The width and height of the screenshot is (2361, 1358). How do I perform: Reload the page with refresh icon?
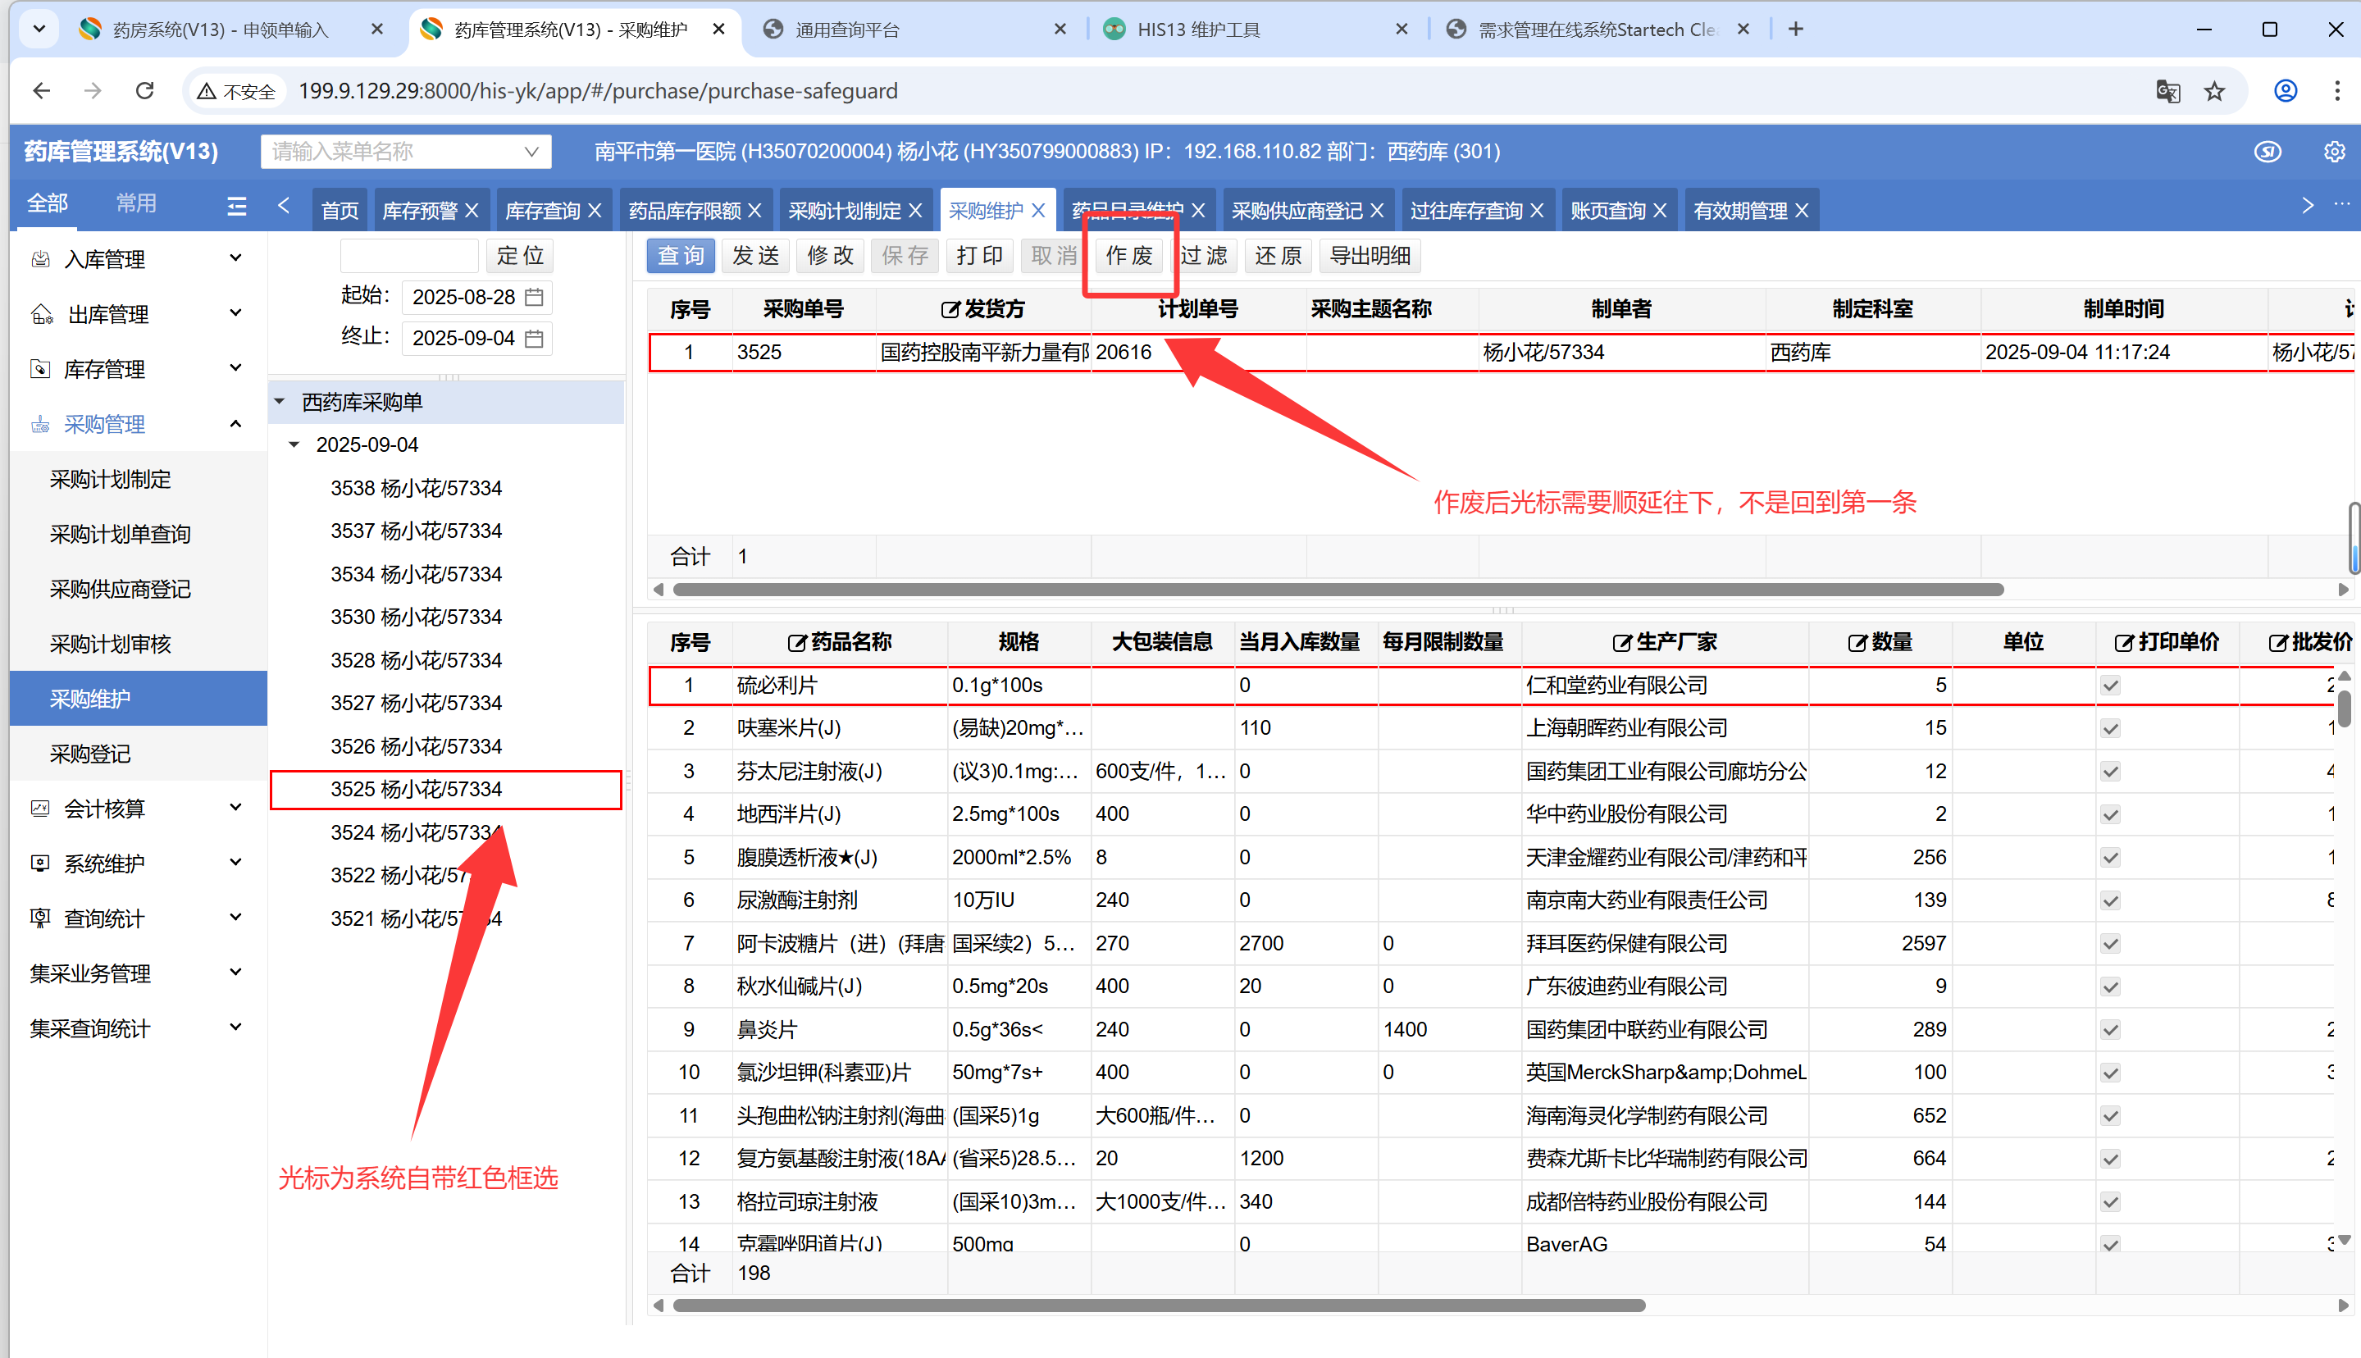coord(144,90)
